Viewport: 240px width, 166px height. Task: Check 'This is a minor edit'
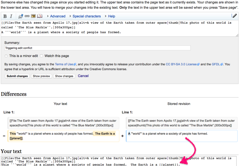pyautogui.click(x=6, y=56)
